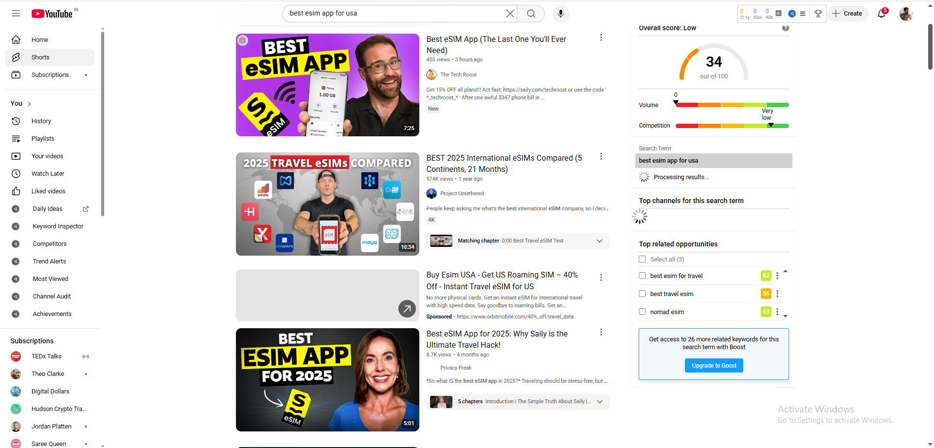Open Subscriptions in the sidebar
Screen dimensions: 934x448
50,75
